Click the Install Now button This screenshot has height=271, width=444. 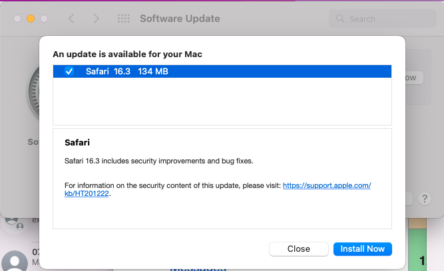(362, 248)
